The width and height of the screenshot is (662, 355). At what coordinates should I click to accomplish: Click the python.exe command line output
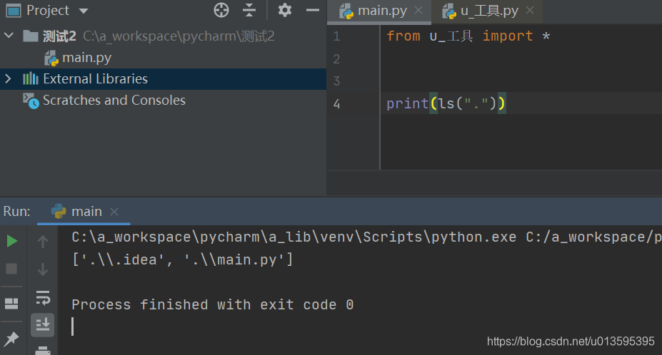(366, 237)
